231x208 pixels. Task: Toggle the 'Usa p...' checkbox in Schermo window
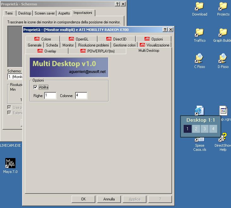[9, 107]
